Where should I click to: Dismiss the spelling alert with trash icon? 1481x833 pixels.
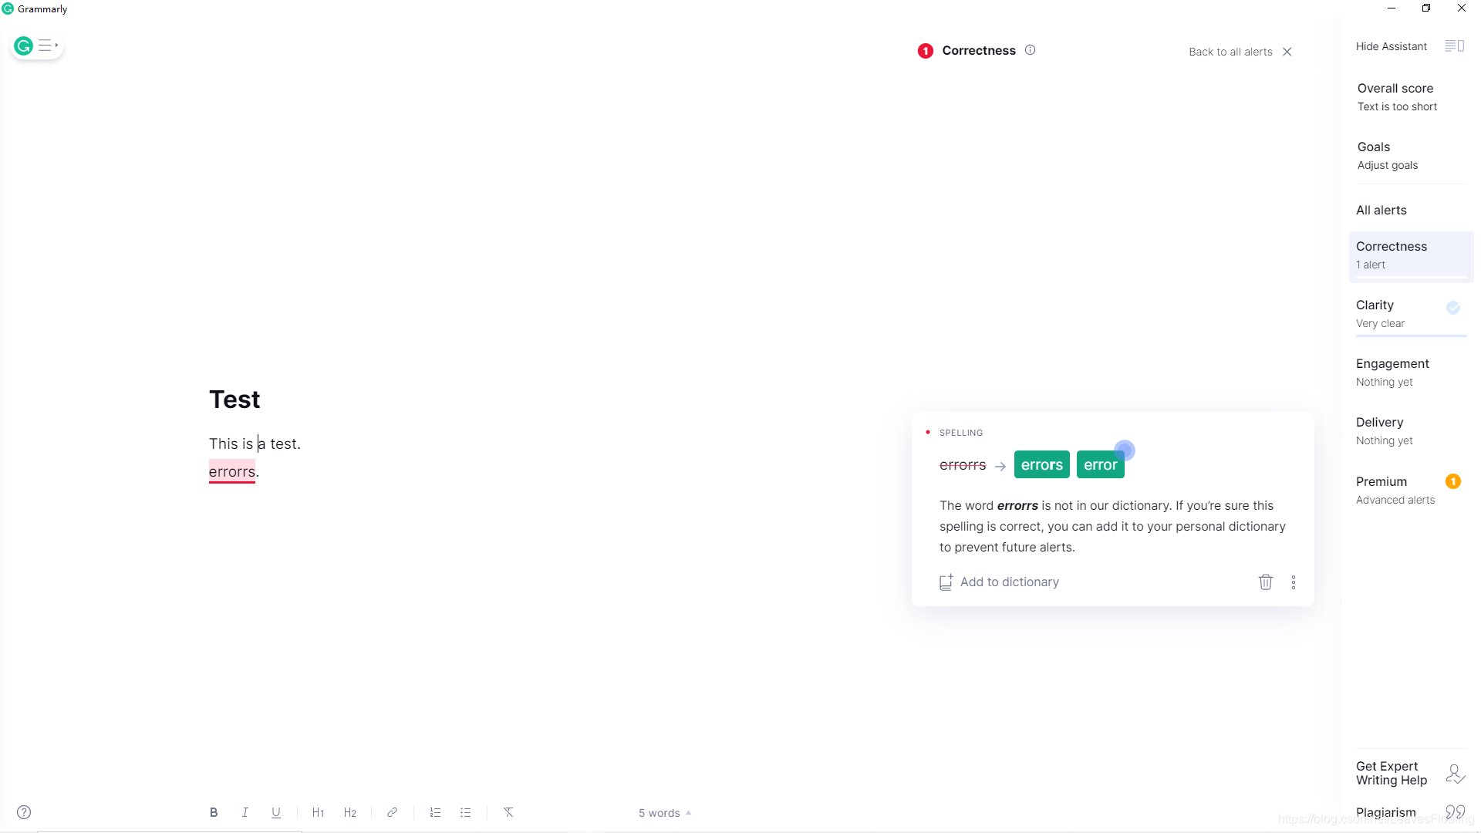coord(1265,582)
